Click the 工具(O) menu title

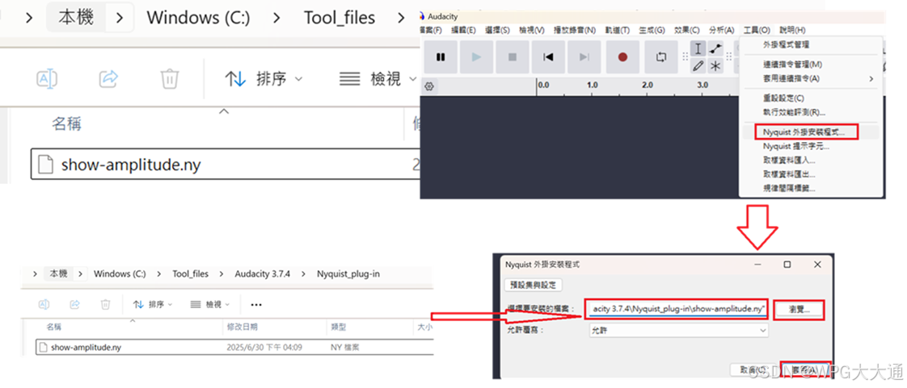(757, 30)
